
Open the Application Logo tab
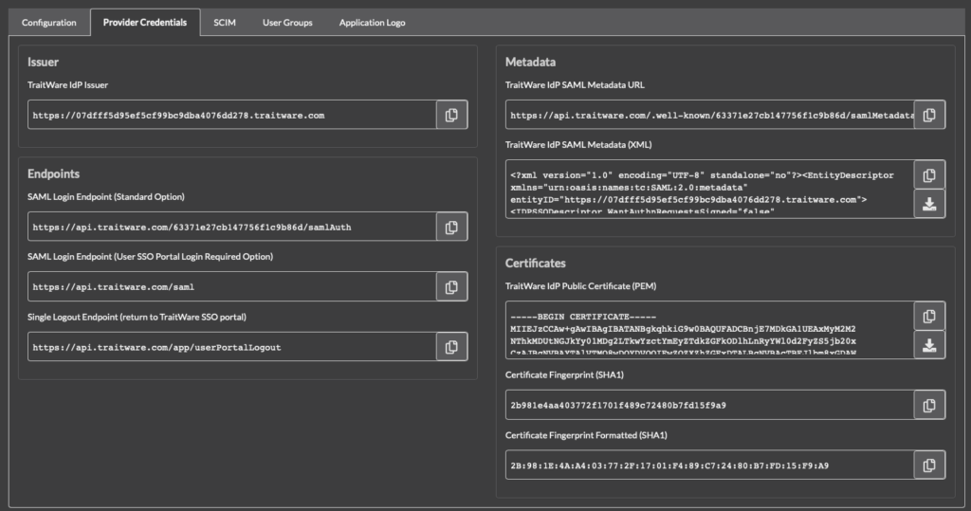click(x=372, y=23)
